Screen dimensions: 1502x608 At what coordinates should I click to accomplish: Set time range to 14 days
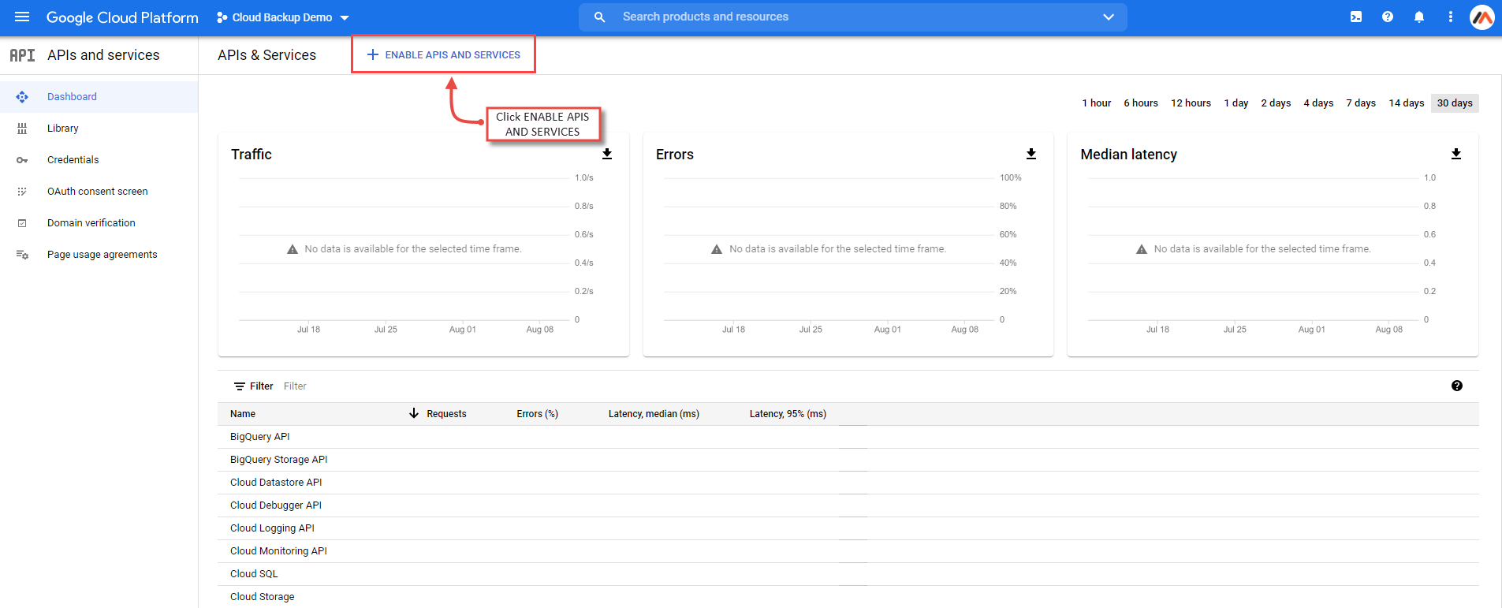tap(1407, 103)
